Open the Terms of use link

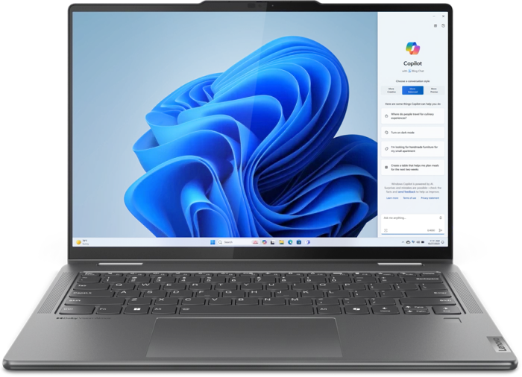pos(409,198)
